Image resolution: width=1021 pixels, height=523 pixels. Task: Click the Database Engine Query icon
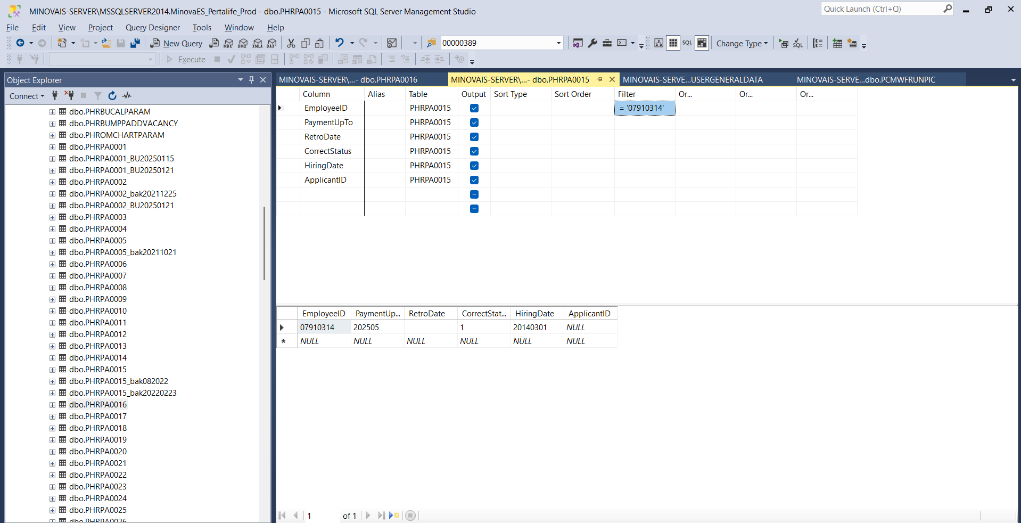(214, 43)
